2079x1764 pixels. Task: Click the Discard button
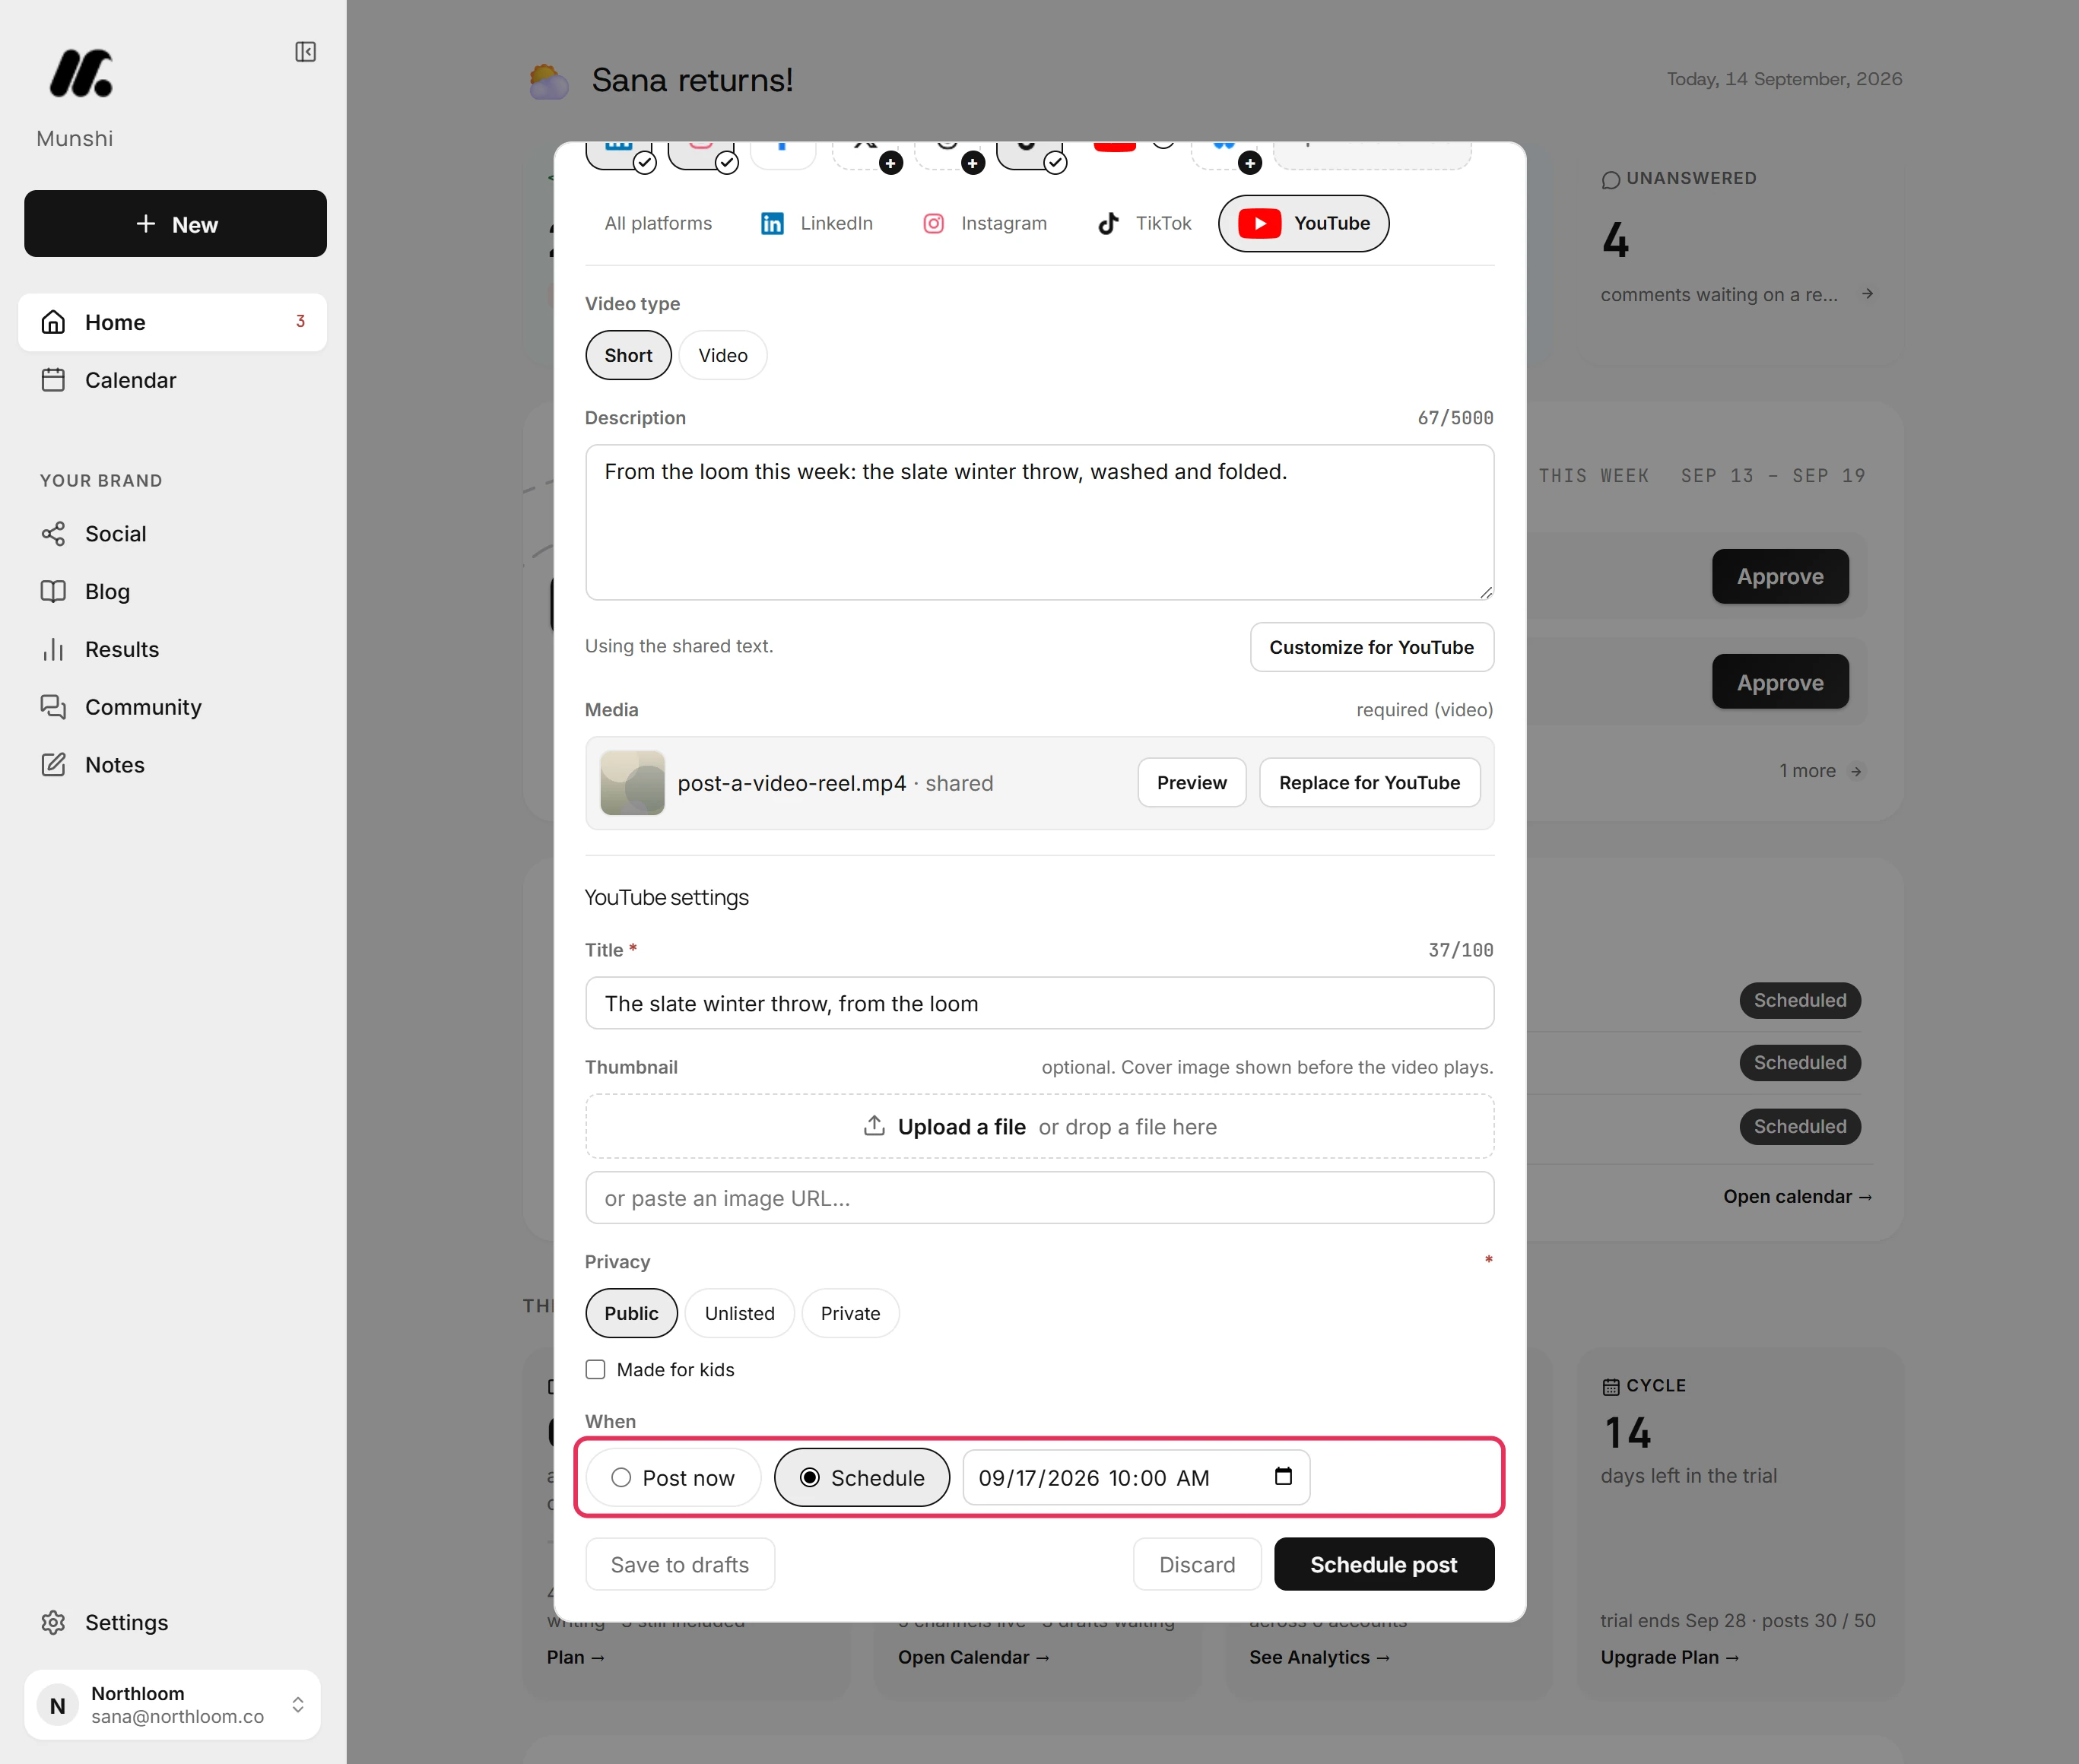click(x=1197, y=1564)
